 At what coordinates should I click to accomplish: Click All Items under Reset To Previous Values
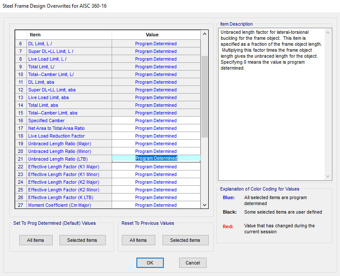(x=138, y=240)
